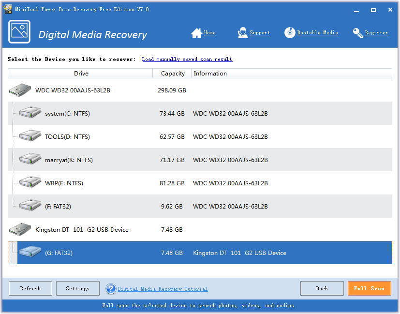Select the WRP(E: NTFS) partition

(200, 183)
